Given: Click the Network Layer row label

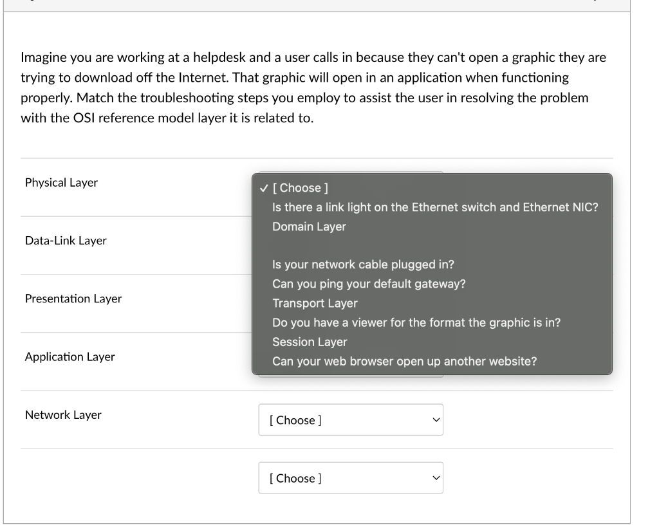Looking at the screenshot, I should point(63,414).
